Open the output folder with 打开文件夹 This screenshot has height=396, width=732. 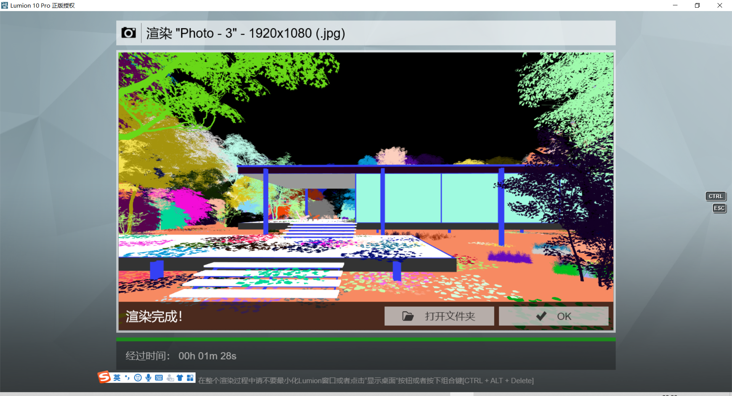coord(439,316)
